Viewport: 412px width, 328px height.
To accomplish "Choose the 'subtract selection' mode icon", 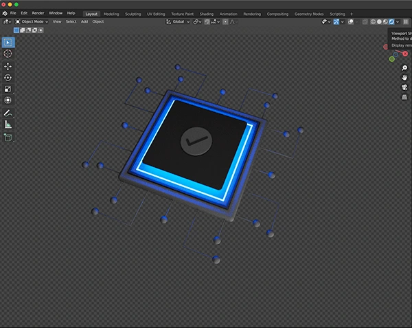I will 28,30.
